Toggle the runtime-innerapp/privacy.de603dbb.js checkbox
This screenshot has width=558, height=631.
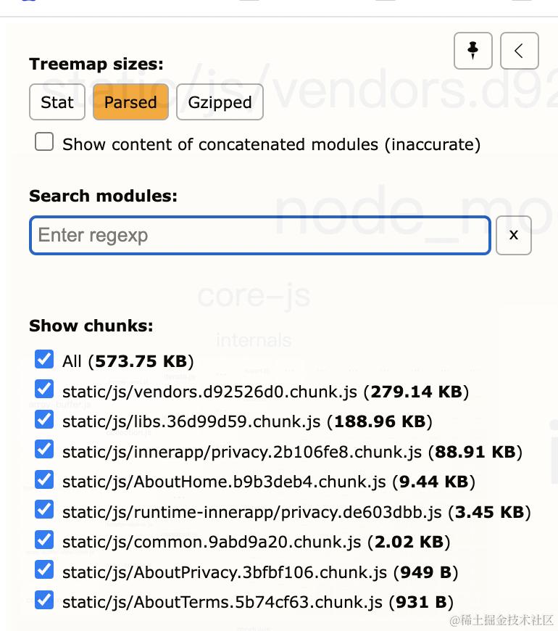(44, 511)
